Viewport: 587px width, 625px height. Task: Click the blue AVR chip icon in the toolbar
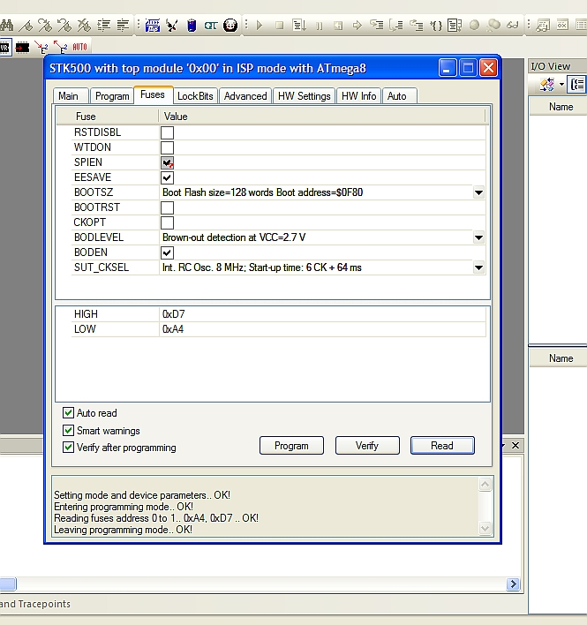[x=152, y=26]
